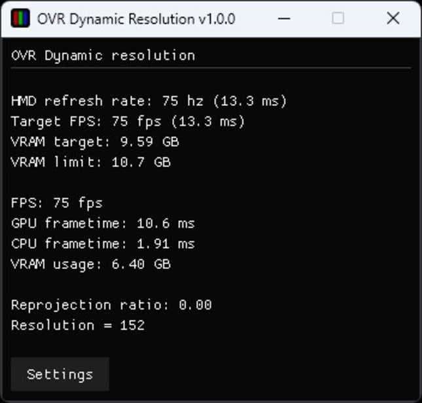
Task: Click the VRAM limit 10.7 GB line
Action: click(x=91, y=162)
